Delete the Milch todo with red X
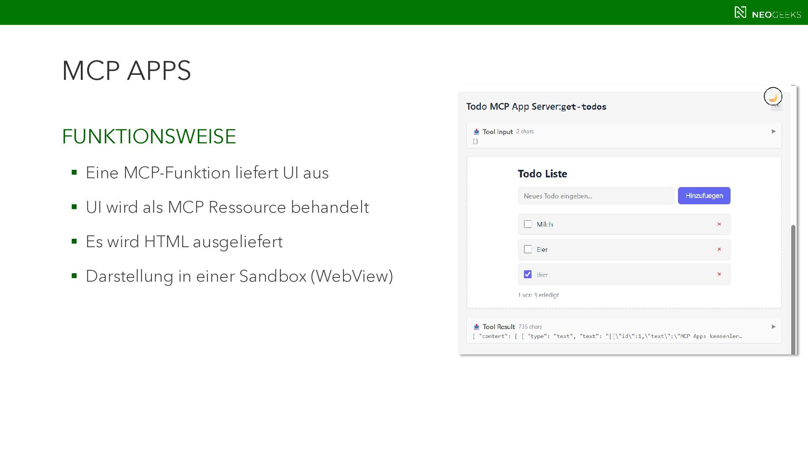The height and width of the screenshot is (454, 808). (x=719, y=224)
